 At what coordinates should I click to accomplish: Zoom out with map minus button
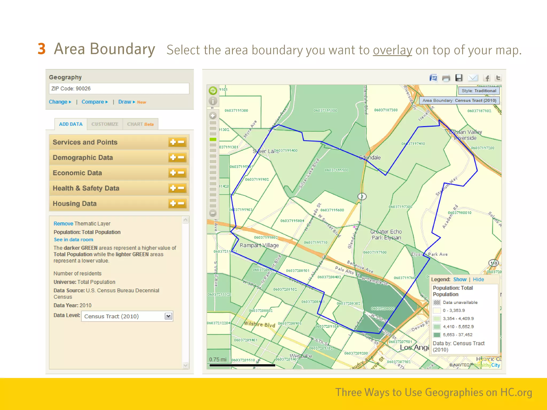(213, 213)
